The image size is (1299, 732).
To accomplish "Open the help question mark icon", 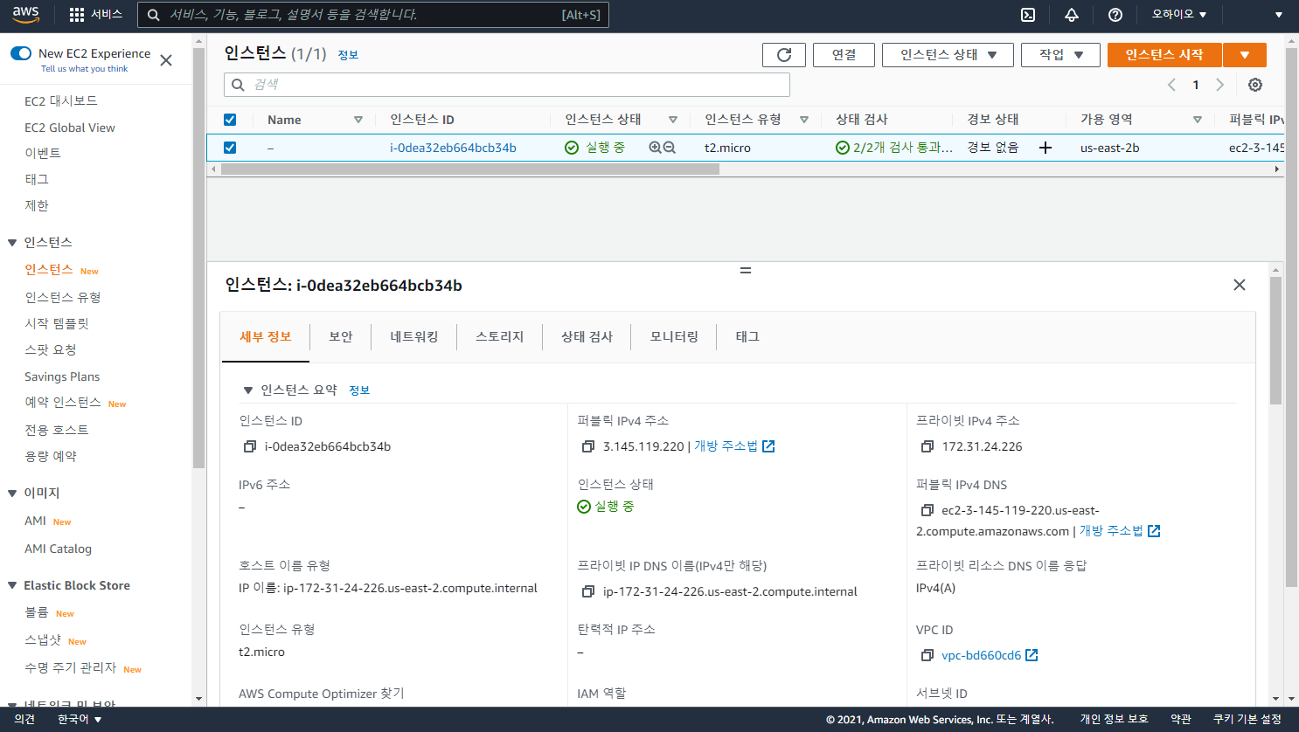I will (x=1115, y=15).
